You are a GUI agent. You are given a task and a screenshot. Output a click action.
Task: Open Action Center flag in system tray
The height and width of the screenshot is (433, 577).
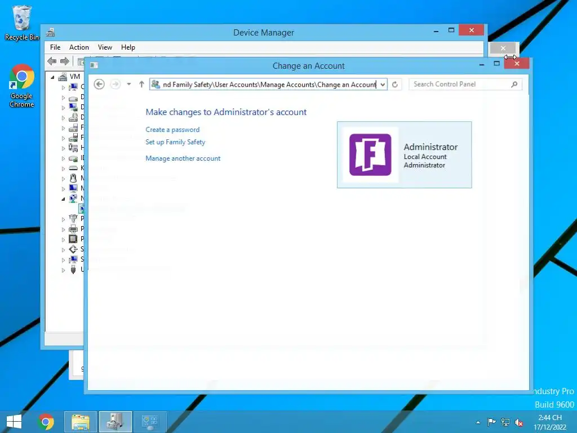[491, 422]
